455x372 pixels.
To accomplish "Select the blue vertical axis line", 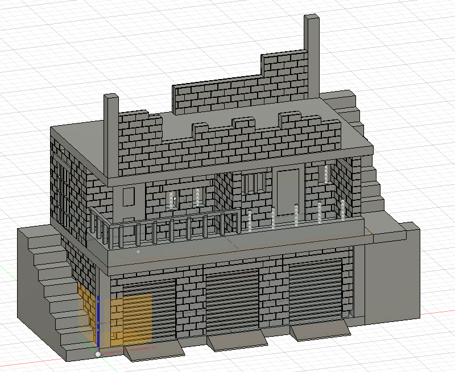I will pos(98,321).
